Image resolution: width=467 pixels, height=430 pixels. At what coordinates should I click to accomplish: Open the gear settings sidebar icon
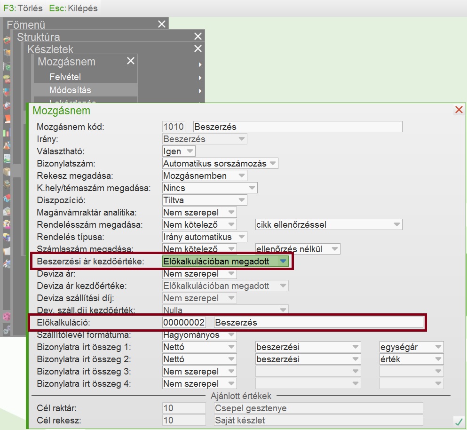coord(7,330)
